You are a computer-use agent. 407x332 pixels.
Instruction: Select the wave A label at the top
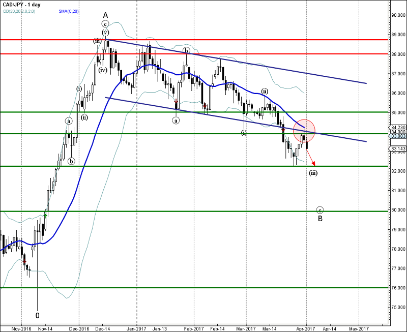click(x=105, y=15)
